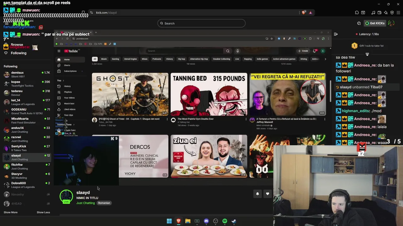Screen dimensions: 403x226
Task: Click Kick user profile avatar
Action: [x=391, y=23]
